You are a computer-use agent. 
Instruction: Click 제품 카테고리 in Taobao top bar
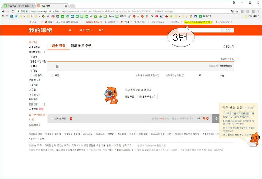[158, 22]
